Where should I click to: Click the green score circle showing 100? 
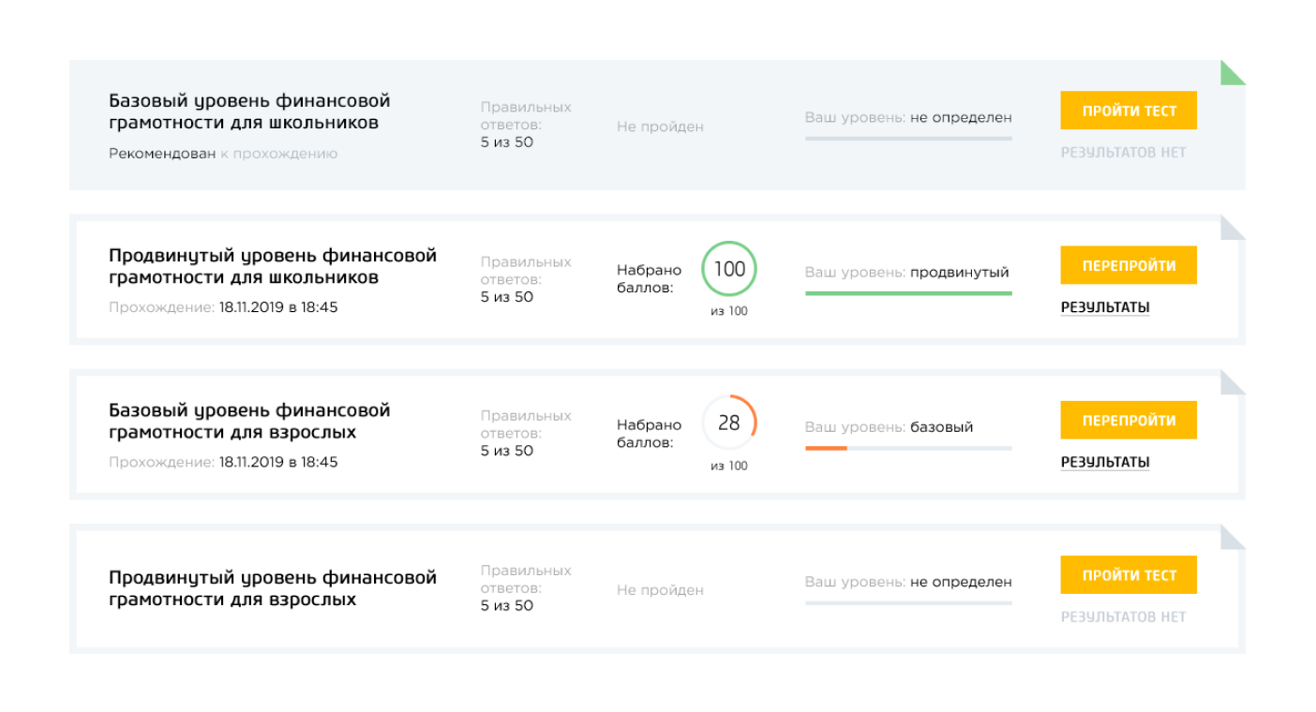tap(729, 270)
